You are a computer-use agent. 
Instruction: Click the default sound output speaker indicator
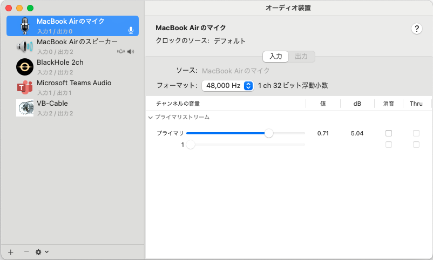(x=131, y=52)
